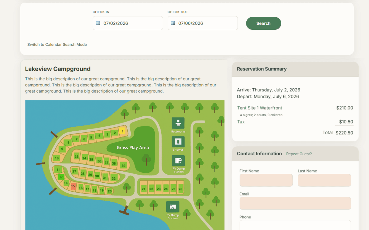369x230 pixels.
Task: Click the $220.50 total amount
Action: [x=344, y=133]
